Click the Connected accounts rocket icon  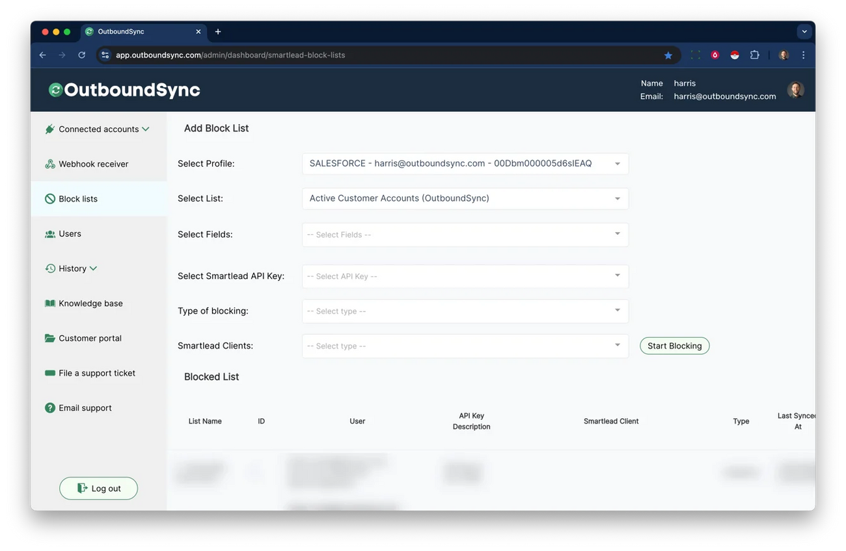pos(50,129)
